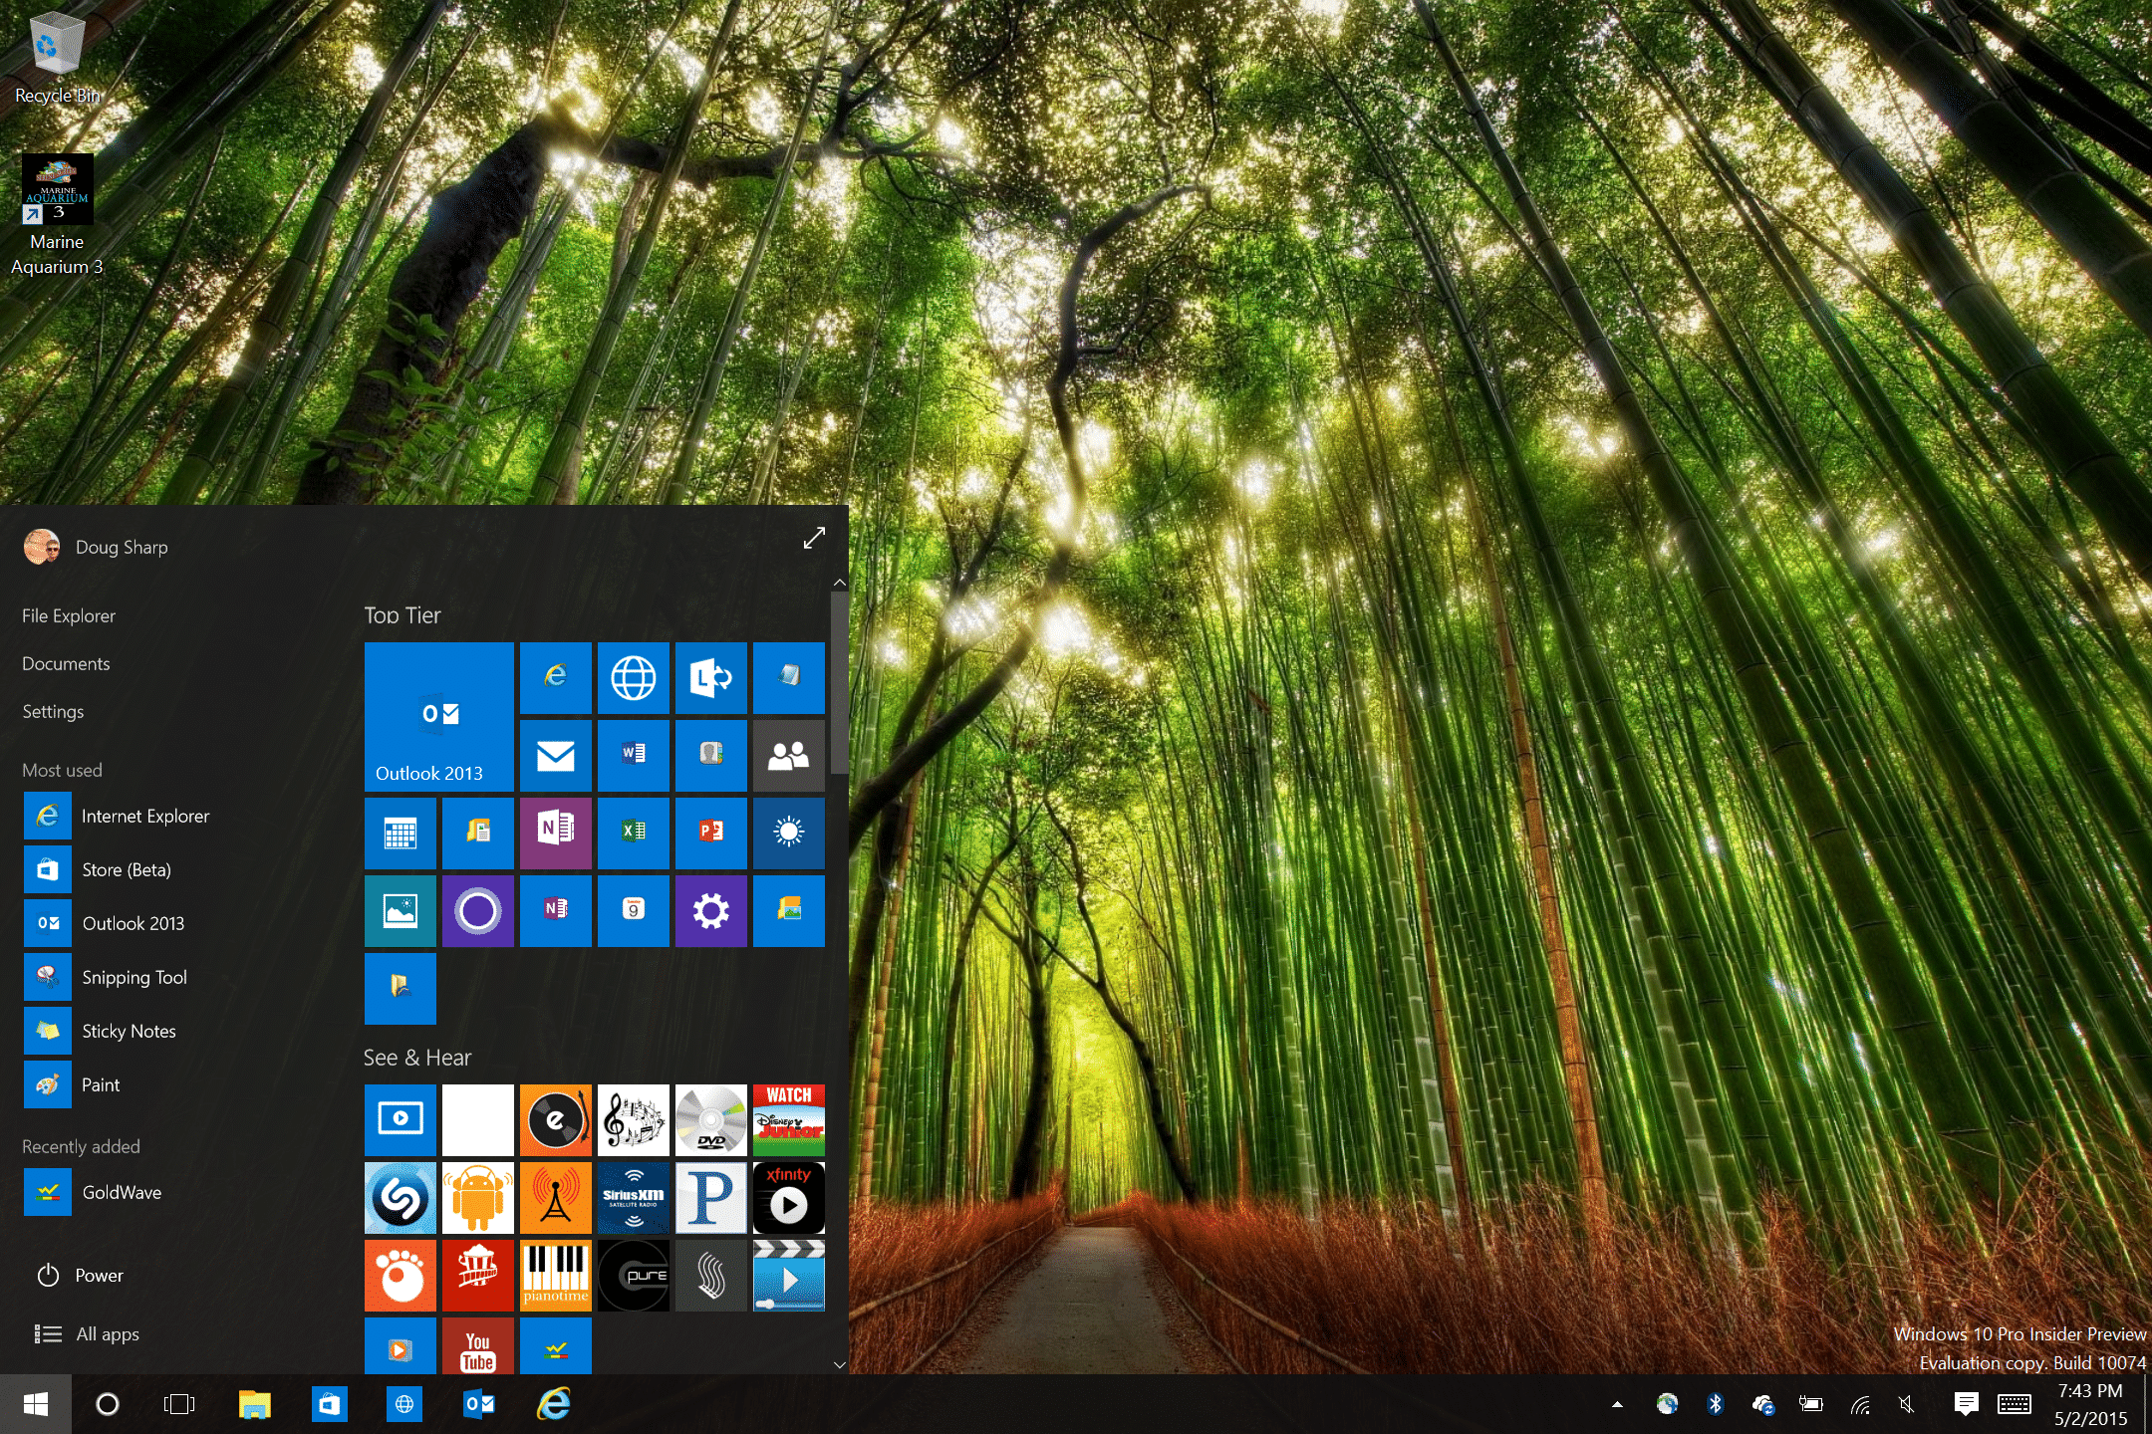Open the Doug Sharp account menu

97,547
